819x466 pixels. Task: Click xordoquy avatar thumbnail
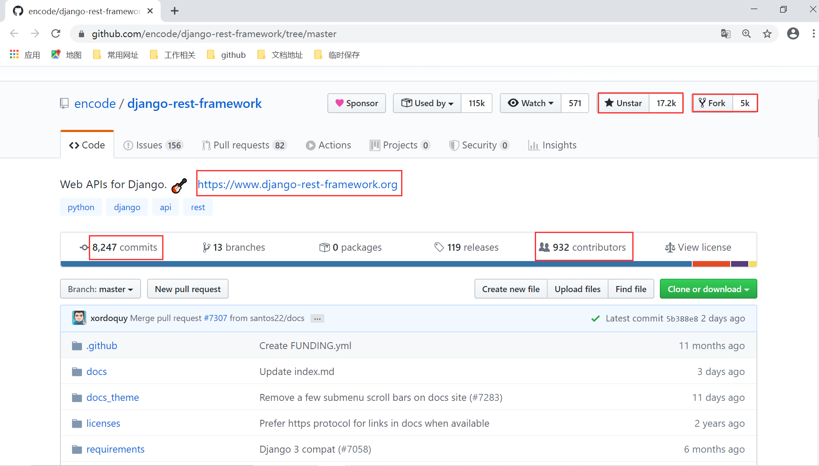pos(79,318)
